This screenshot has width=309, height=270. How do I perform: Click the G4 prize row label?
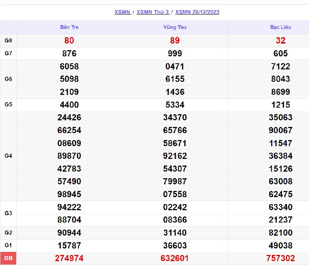pyautogui.click(x=8, y=156)
